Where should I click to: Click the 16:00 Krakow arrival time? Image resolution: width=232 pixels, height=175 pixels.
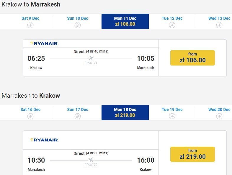[146, 160]
